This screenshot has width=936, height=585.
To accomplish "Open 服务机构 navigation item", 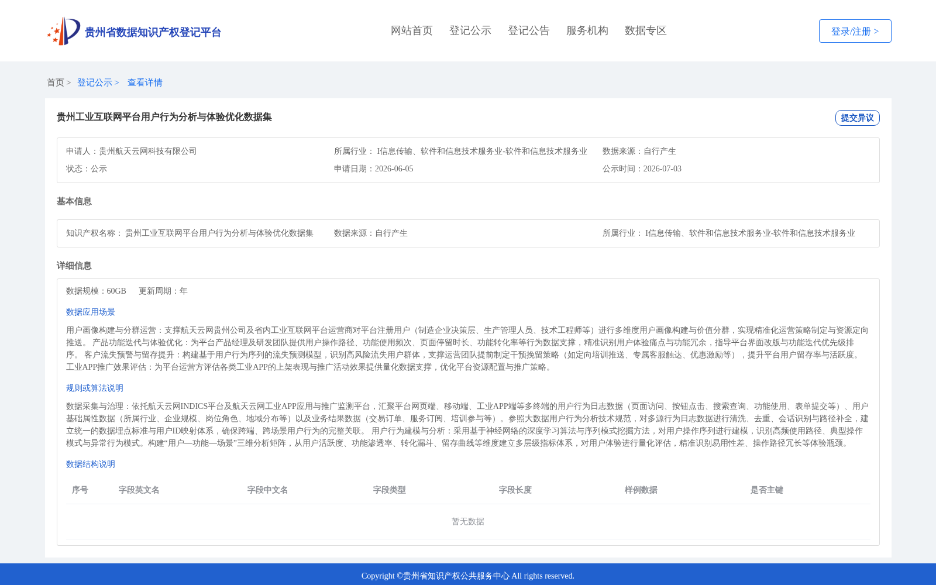I will tap(587, 30).
